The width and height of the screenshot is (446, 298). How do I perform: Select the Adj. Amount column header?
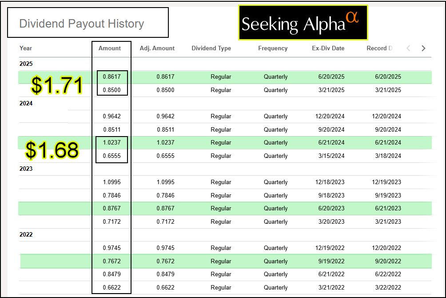click(157, 48)
